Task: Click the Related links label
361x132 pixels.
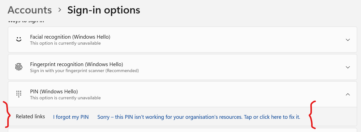Action: pos(30,117)
